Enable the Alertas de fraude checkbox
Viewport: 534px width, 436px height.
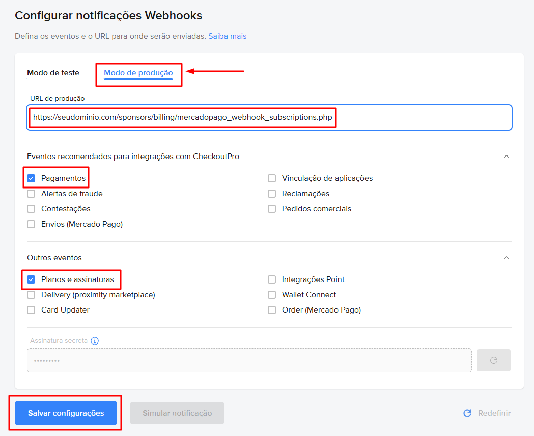tap(31, 194)
